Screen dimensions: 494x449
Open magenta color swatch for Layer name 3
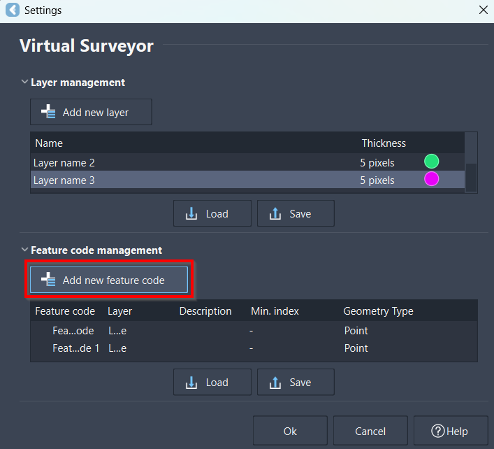pos(431,179)
